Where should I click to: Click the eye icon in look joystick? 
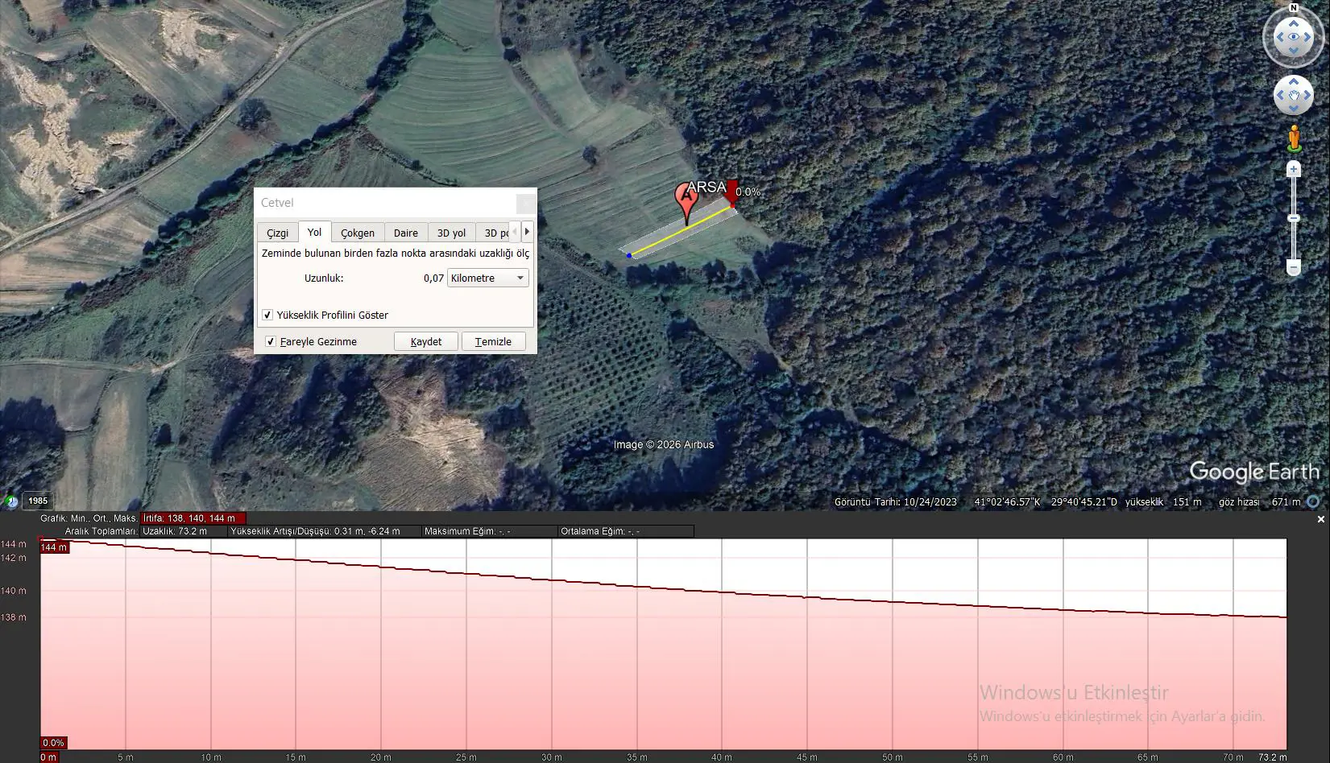(1294, 37)
